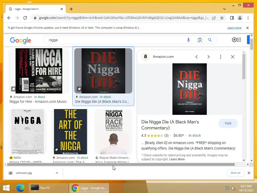
Task: Open the Hard Knocks album cover thumbnail
Action: tap(39, 71)
